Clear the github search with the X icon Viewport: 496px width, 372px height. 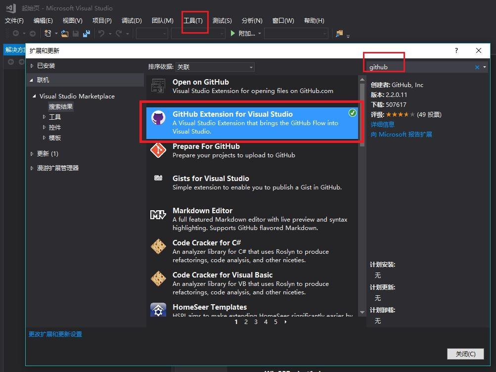click(x=476, y=67)
